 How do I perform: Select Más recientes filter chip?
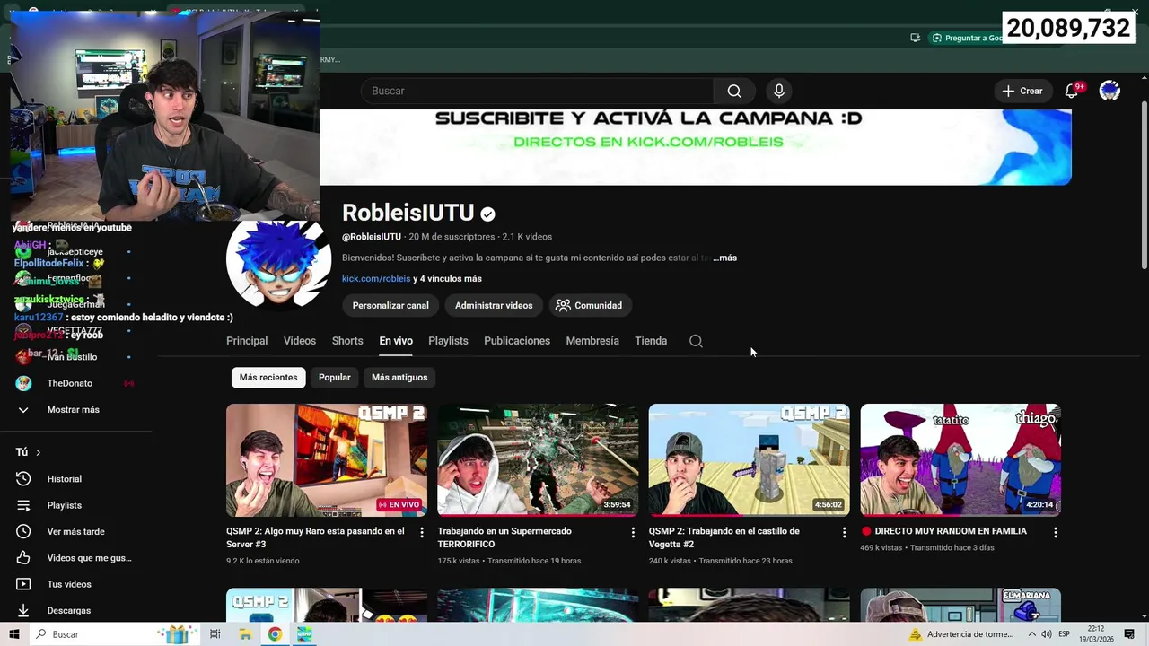pyautogui.click(x=268, y=378)
